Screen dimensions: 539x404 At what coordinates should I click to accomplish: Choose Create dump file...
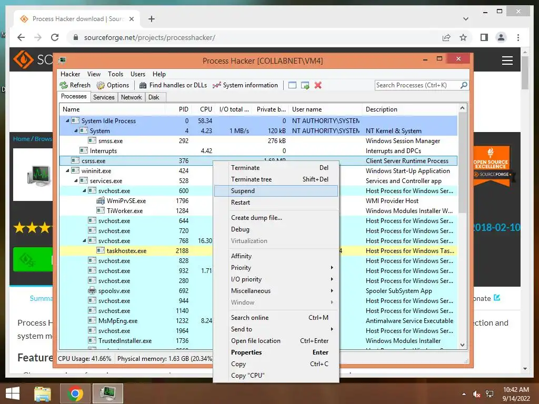[276, 218]
